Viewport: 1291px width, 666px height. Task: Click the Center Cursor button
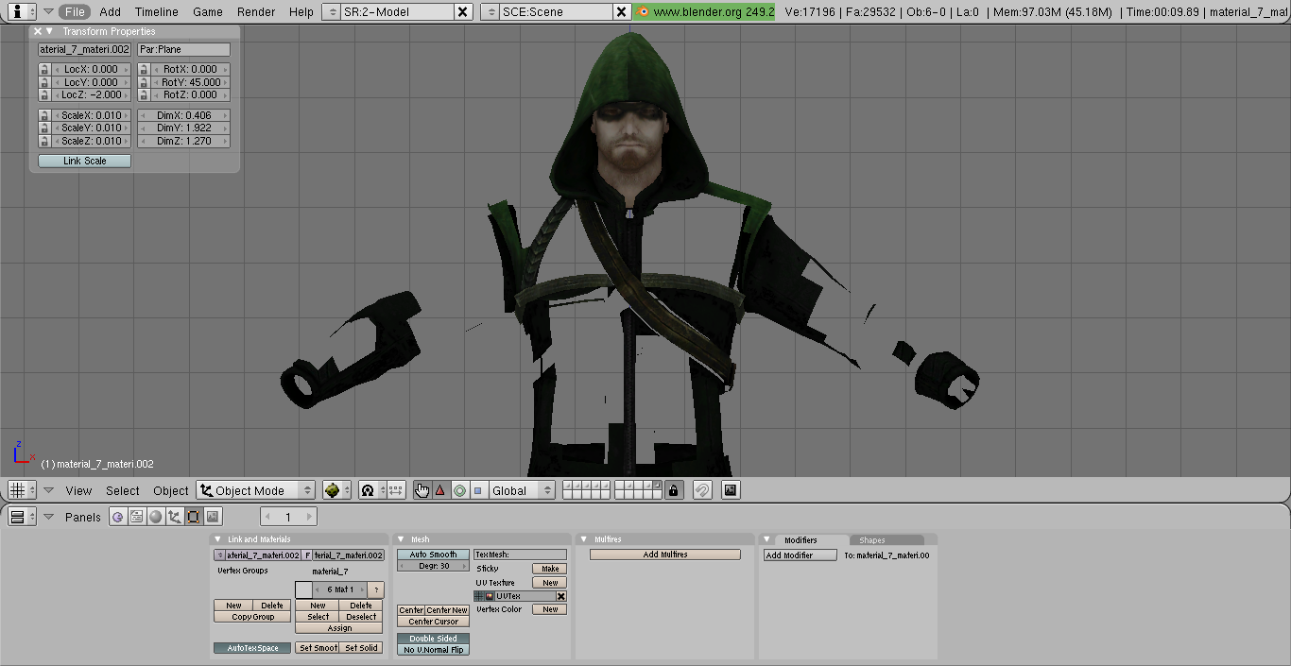(x=433, y=622)
